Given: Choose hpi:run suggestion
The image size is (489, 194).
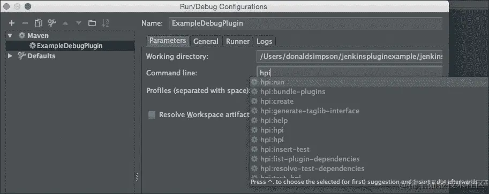Looking at the screenshot, I should point(370,82).
